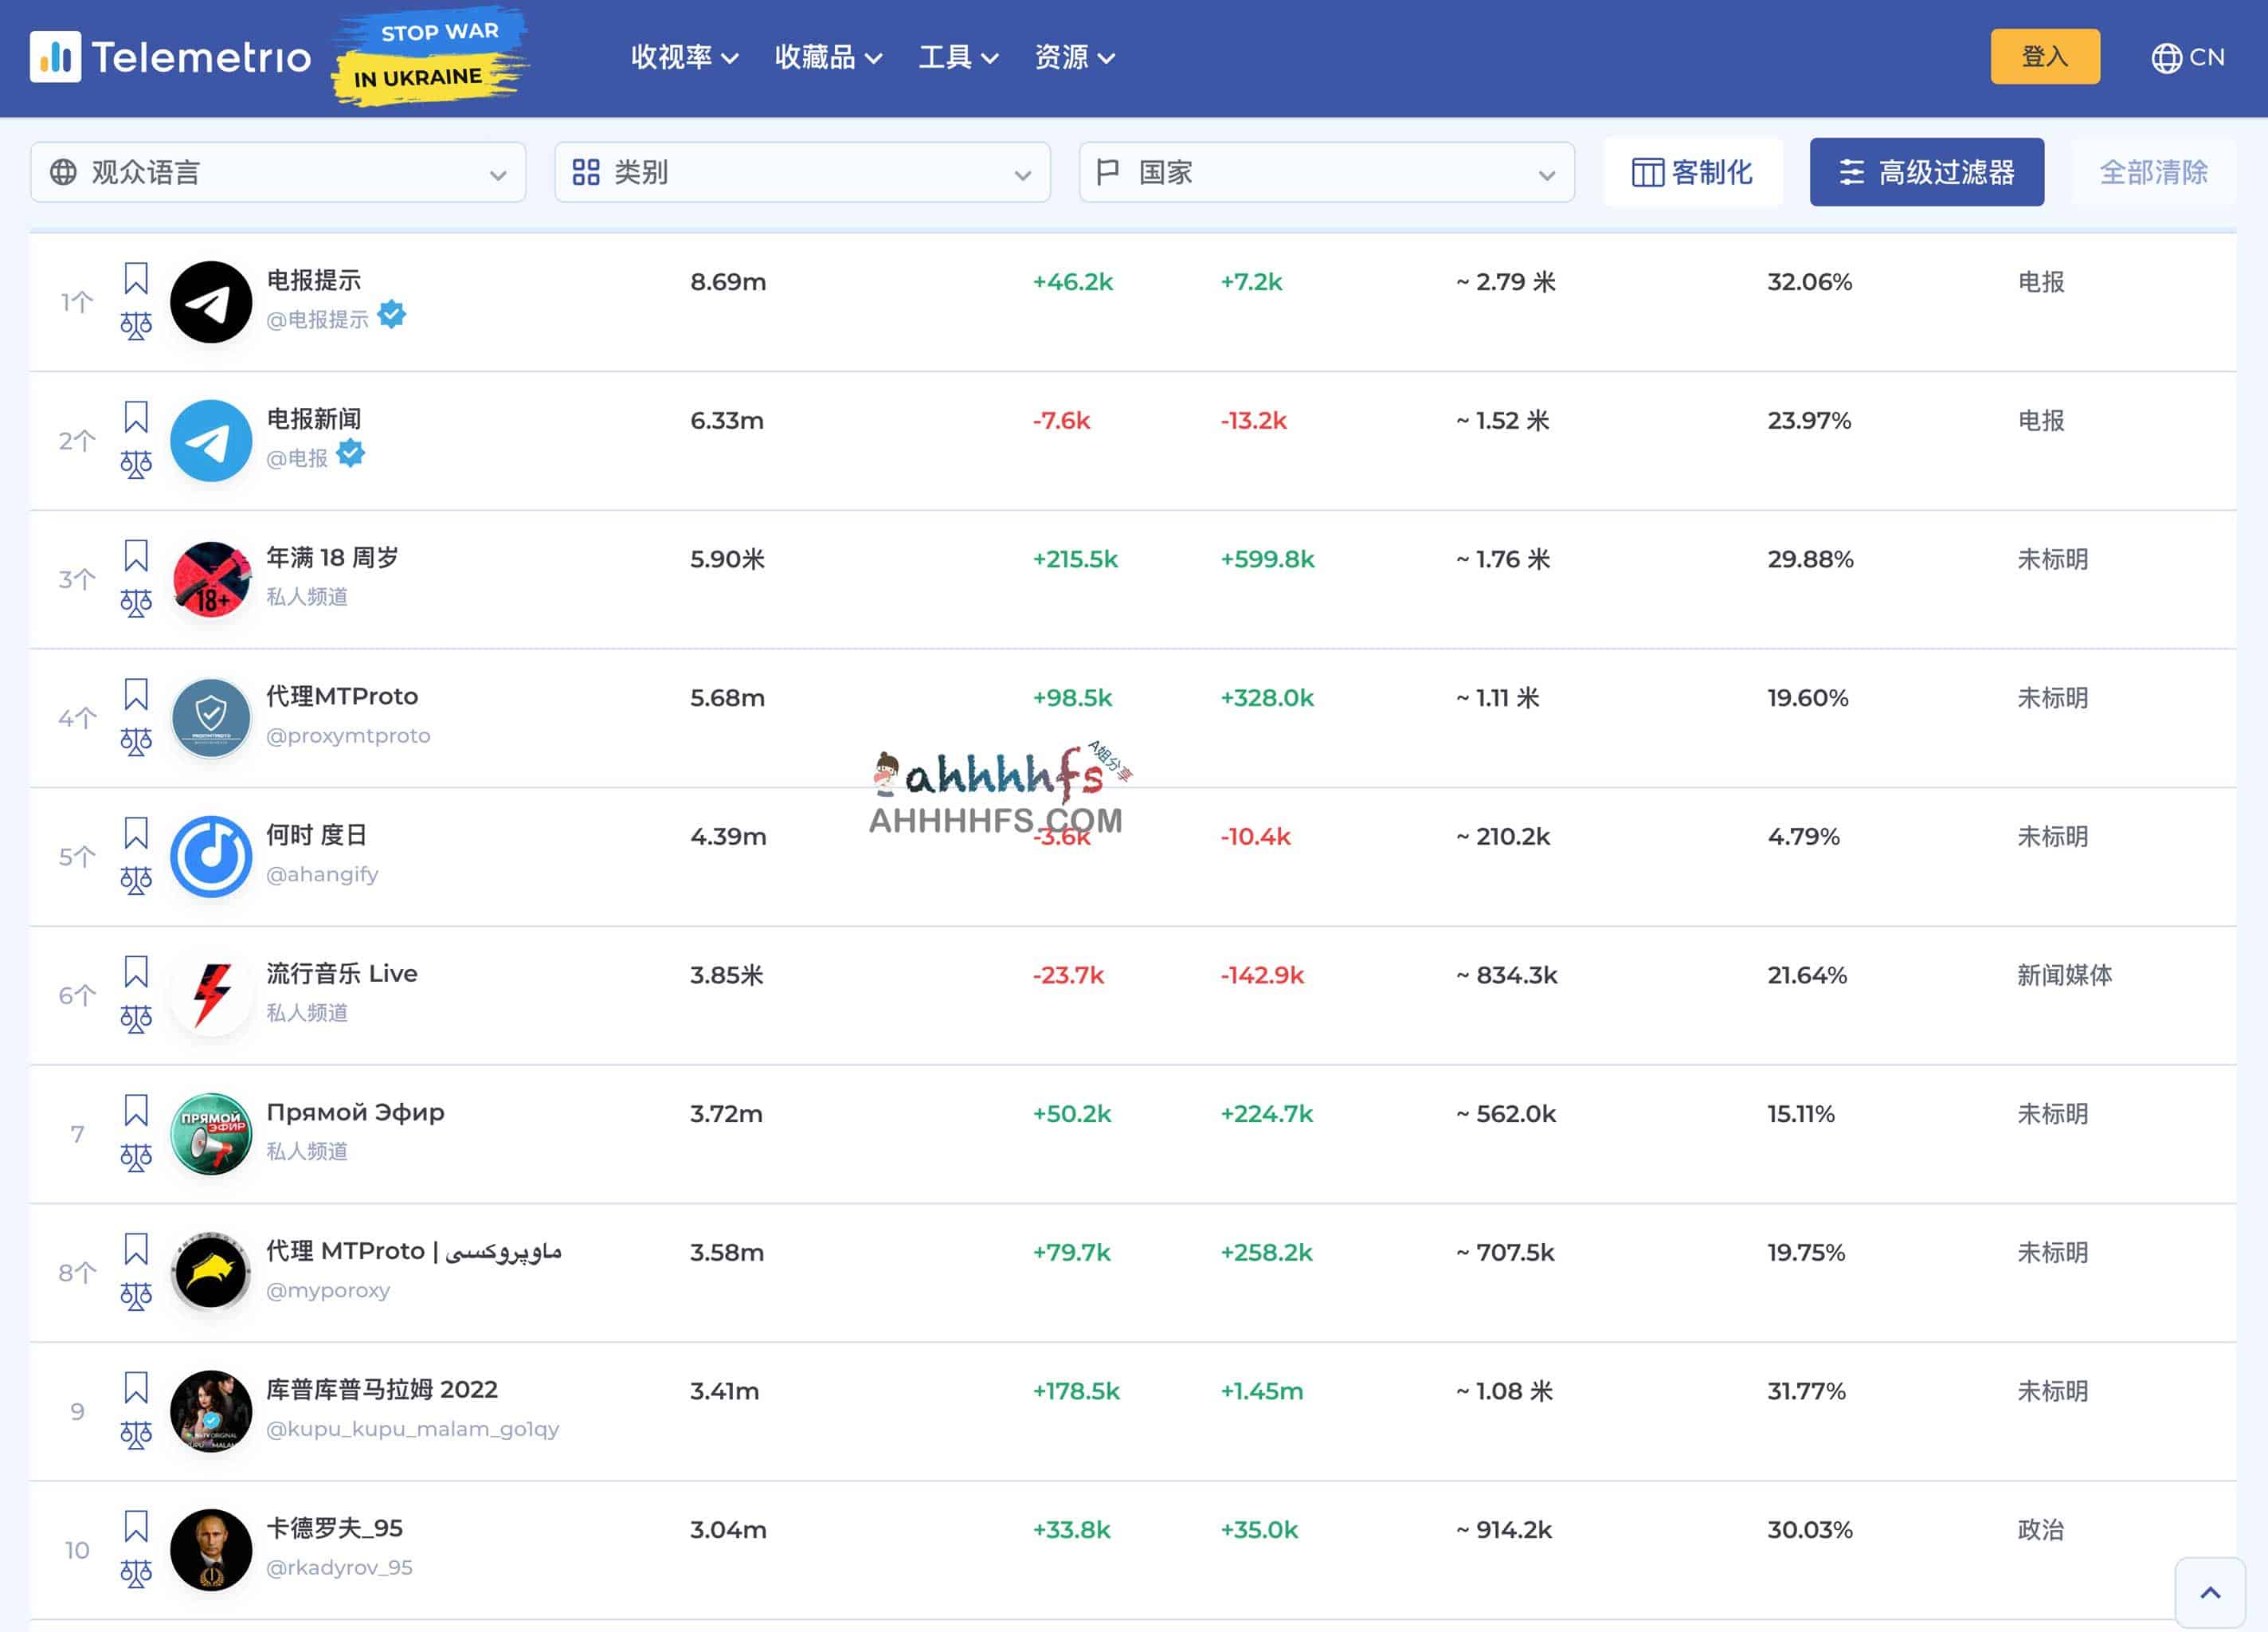The image size is (2268, 1632).
Task: Click the Telemetrio logo
Action: tap(171, 57)
